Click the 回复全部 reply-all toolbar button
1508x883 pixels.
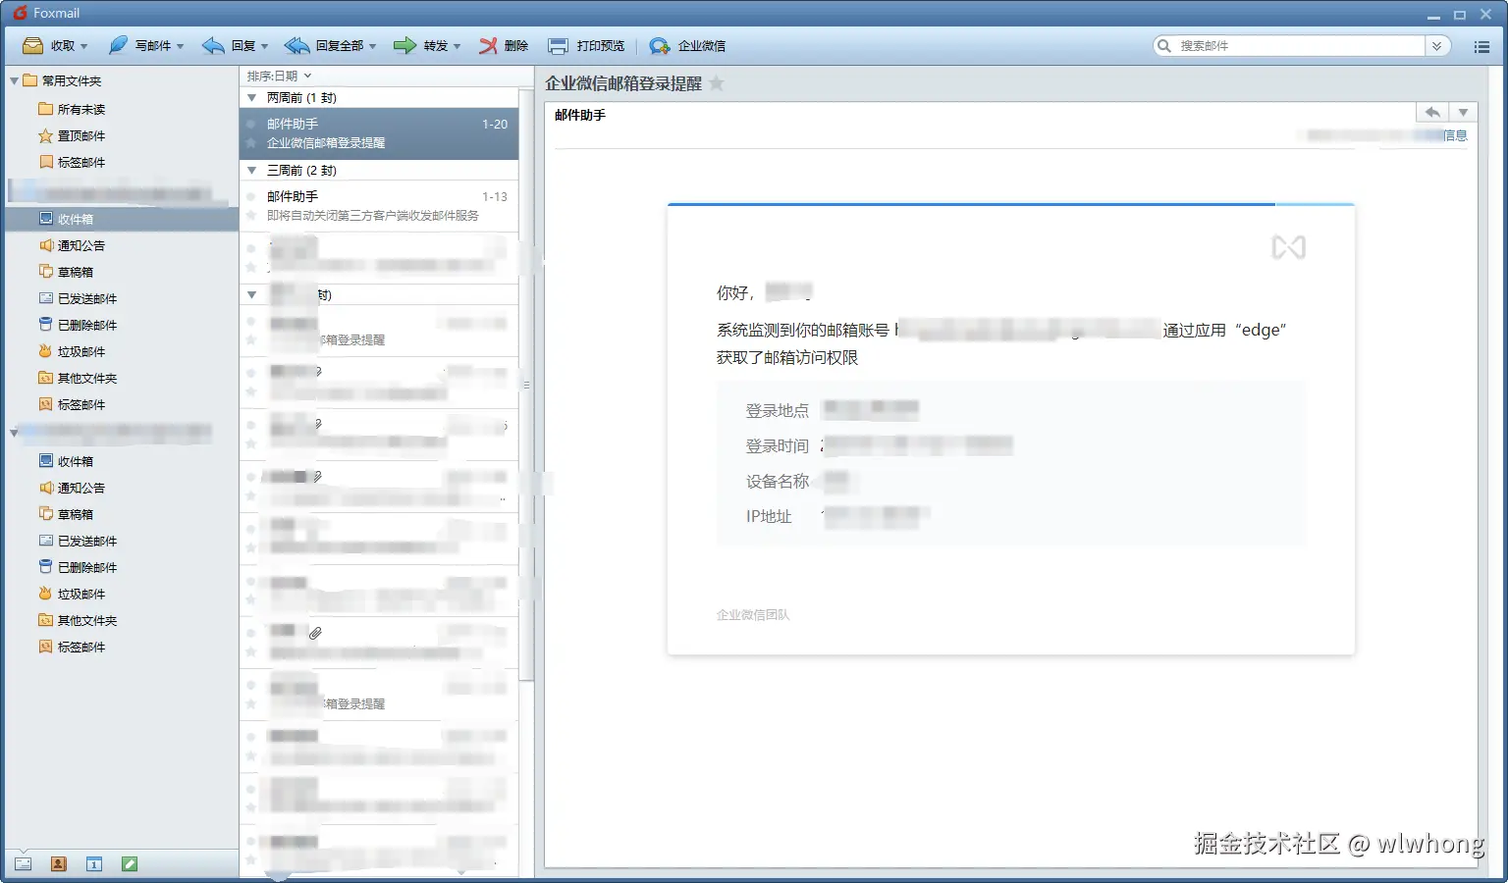point(324,46)
